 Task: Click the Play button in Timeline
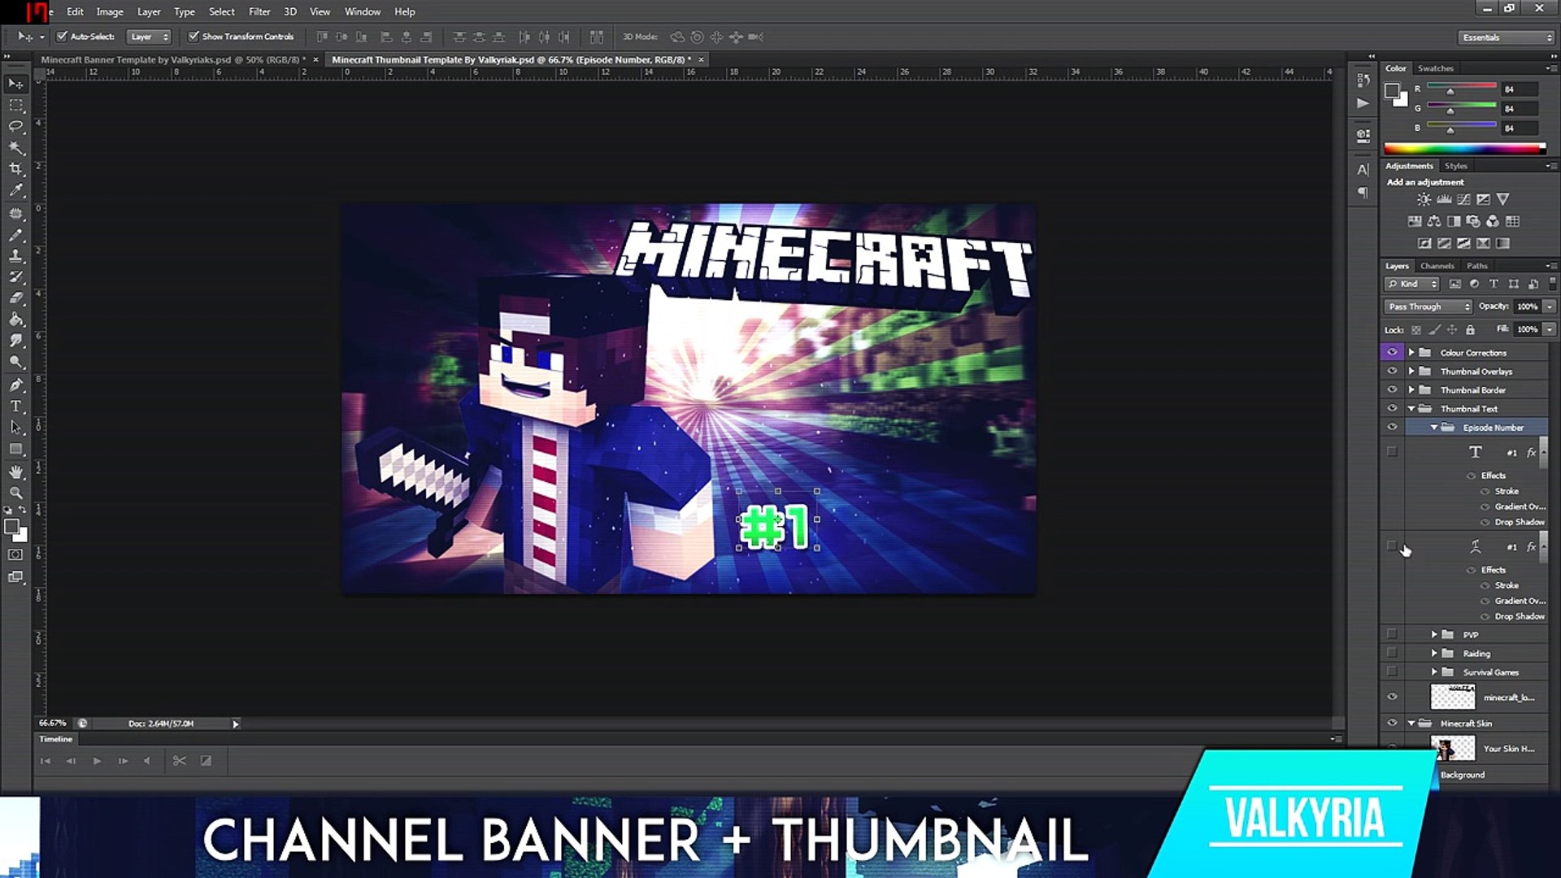click(x=97, y=761)
